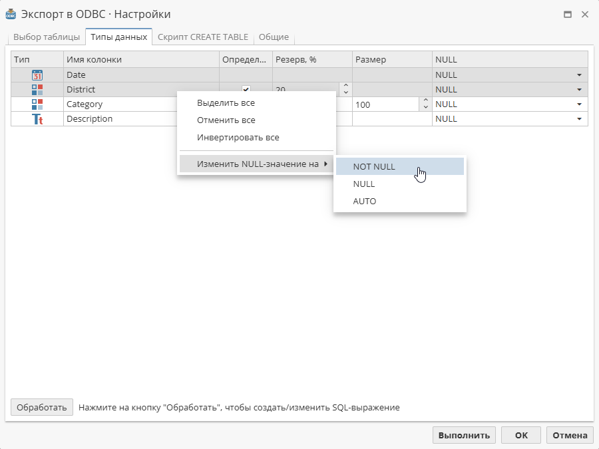The width and height of the screenshot is (599, 449).
Task: Choose 'Отменить все' in context menu
Action: [256, 120]
